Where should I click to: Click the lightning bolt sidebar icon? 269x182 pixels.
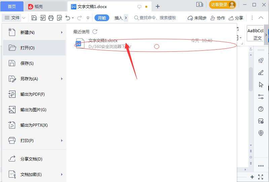[261, 133]
